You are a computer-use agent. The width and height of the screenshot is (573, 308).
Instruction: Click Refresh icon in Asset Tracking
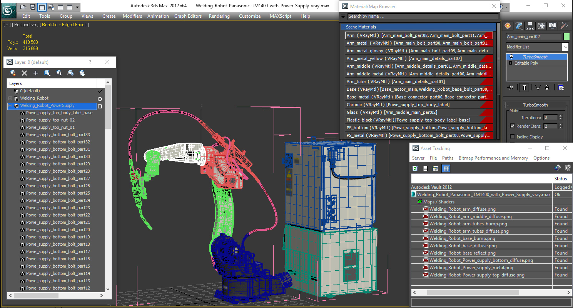pyautogui.click(x=415, y=168)
